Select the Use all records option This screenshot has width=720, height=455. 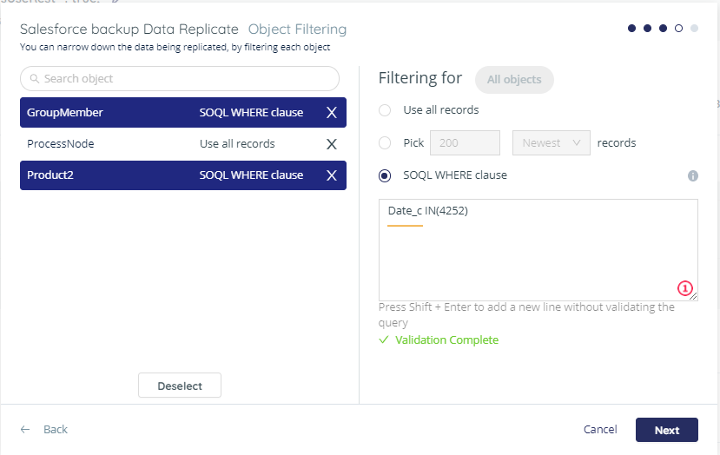tap(385, 110)
